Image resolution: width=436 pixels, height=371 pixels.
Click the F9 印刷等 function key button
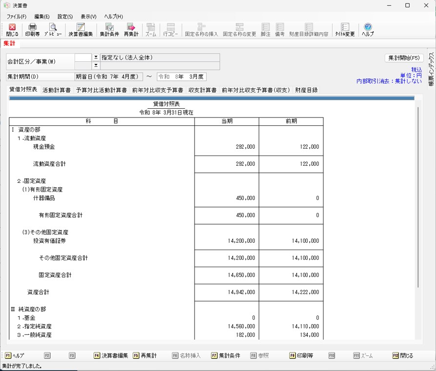pos(301,356)
